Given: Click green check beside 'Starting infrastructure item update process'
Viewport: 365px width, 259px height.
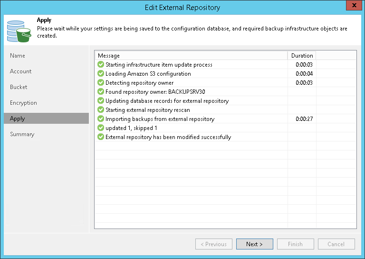Looking at the screenshot, I should coord(101,65).
